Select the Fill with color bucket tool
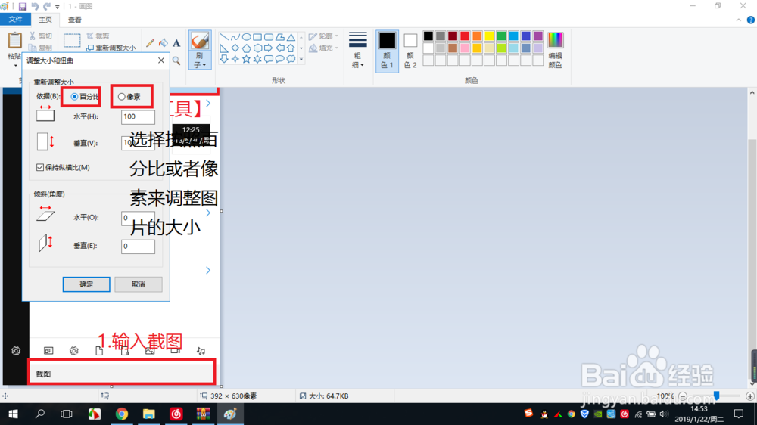 click(164, 43)
